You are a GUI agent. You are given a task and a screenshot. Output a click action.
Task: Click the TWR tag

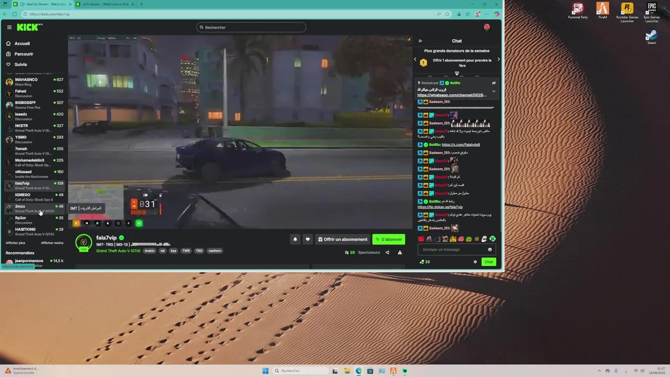tap(186, 251)
